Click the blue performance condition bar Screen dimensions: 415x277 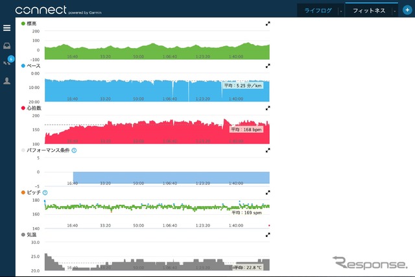[171, 178]
